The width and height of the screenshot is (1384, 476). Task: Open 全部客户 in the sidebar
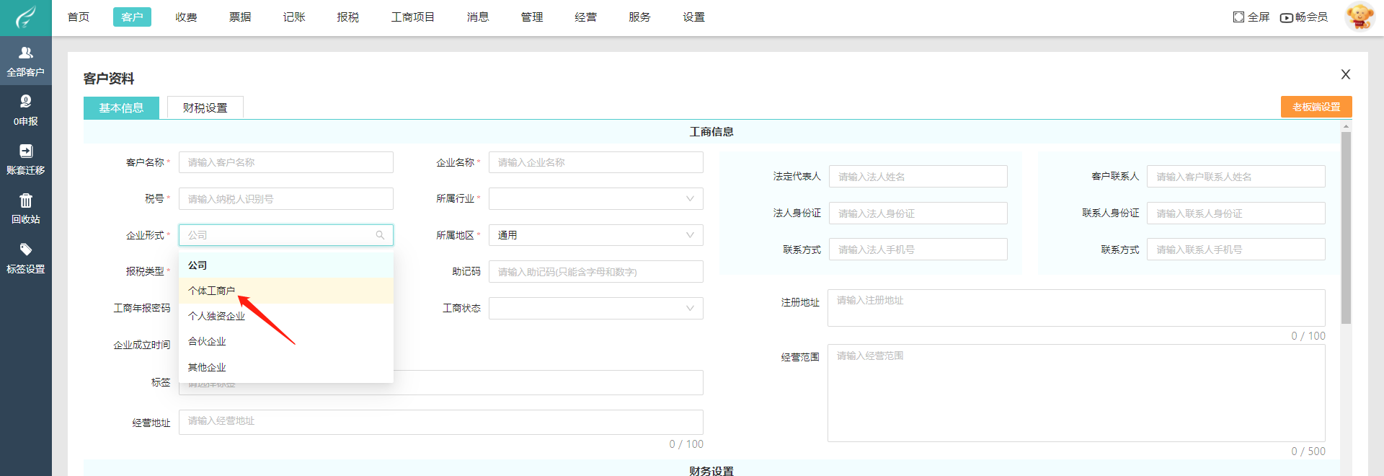pos(25,61)
